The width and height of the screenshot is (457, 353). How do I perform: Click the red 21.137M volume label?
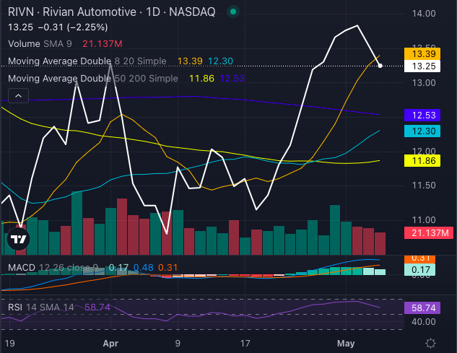[x=428, y=233]
